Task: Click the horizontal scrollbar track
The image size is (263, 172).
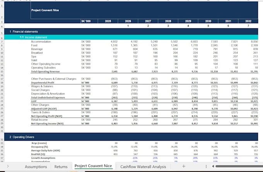Action: click(x=239, y=166)
